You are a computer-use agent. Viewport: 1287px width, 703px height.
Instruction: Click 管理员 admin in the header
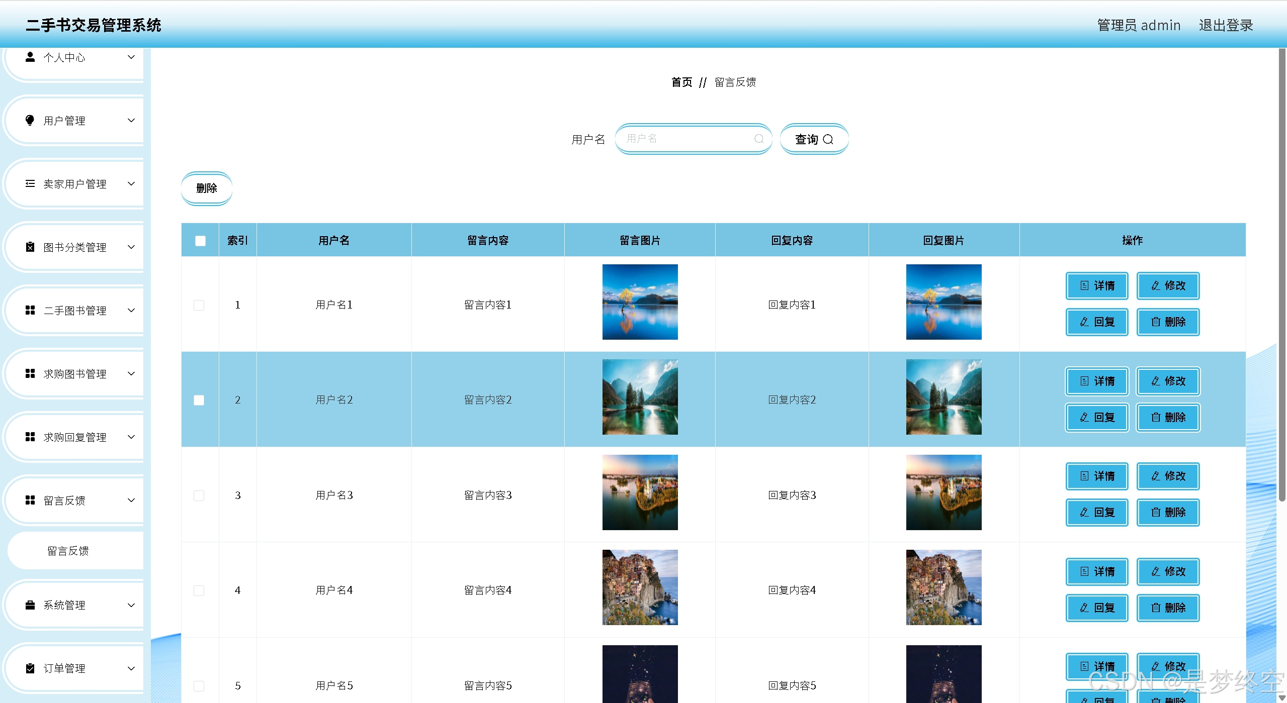(x=1139, y=25)
